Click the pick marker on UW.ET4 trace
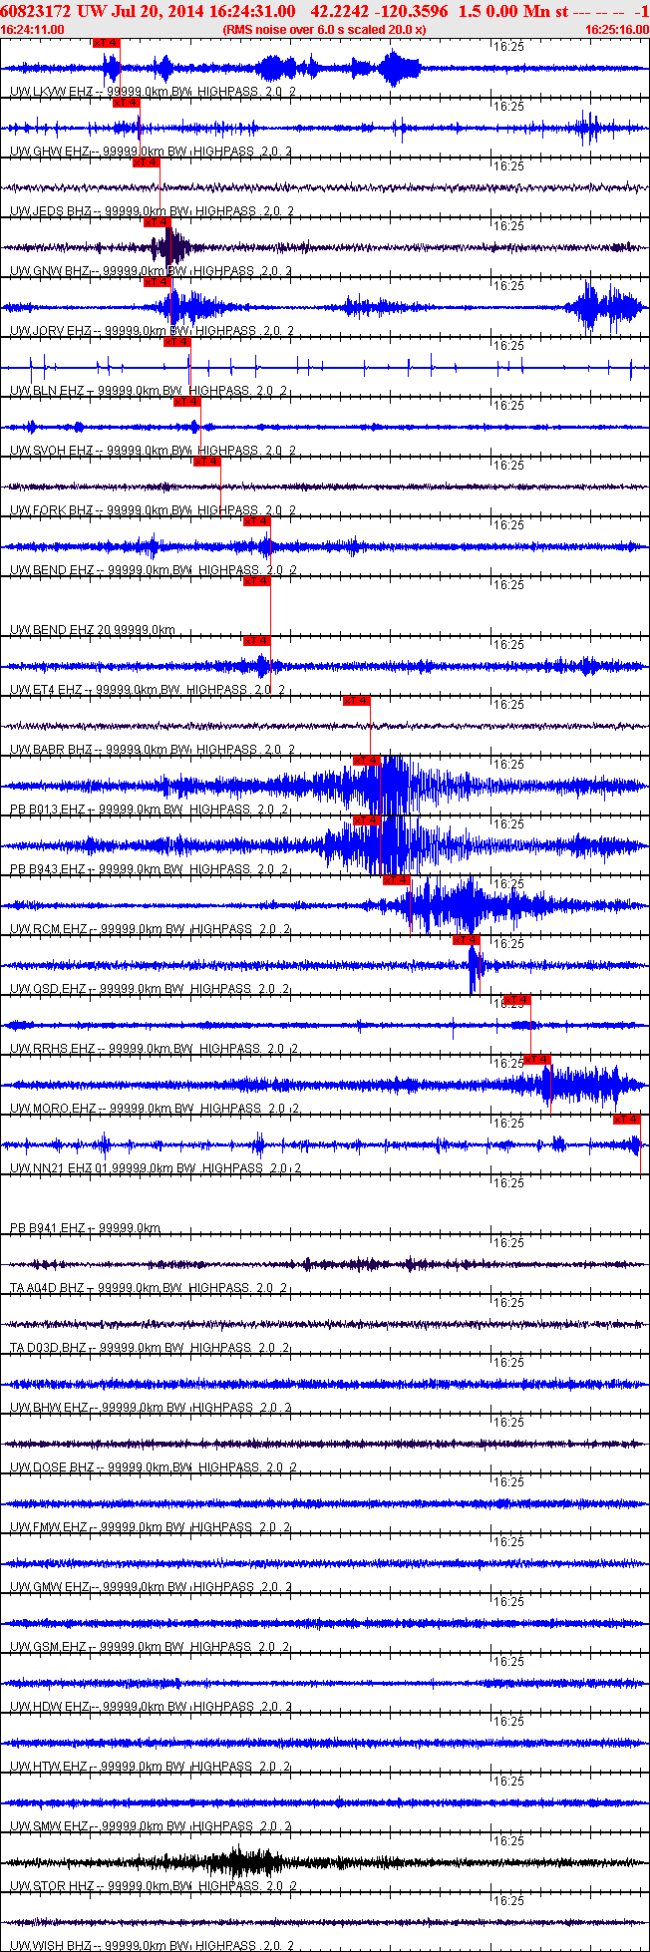The image size is (650, 1952). (256, 641)
